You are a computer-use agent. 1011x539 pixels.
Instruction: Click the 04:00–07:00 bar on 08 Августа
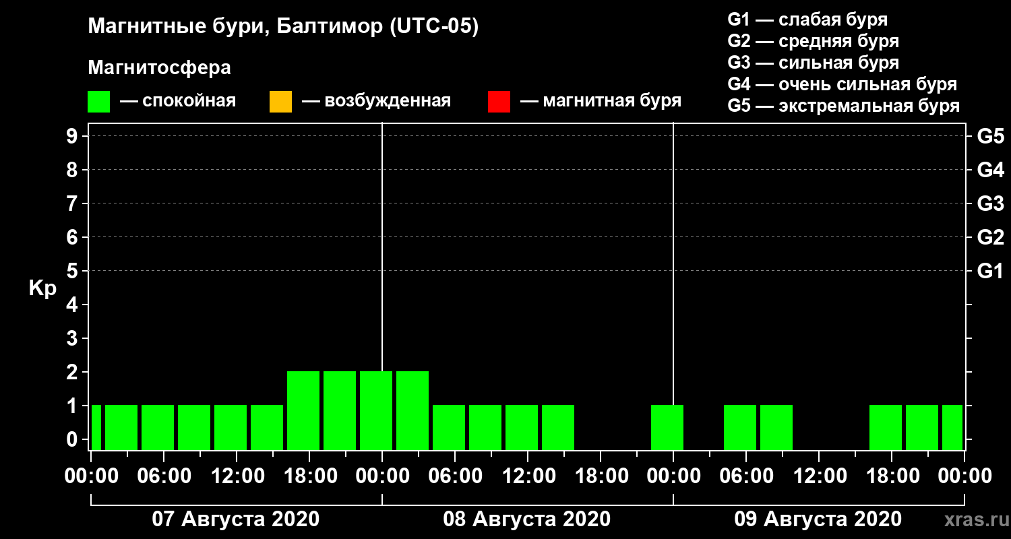click(449, 427)
